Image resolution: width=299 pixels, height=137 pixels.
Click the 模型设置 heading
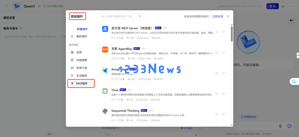[9, 18]
